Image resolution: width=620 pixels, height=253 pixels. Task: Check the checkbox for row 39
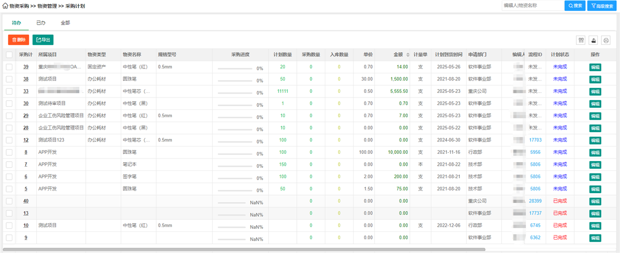[x=9, y=67]
